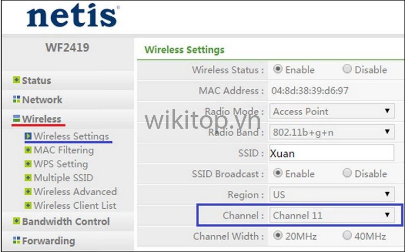
Task: Select Disable for SSID Broadcast
Action: click(347, 174)
